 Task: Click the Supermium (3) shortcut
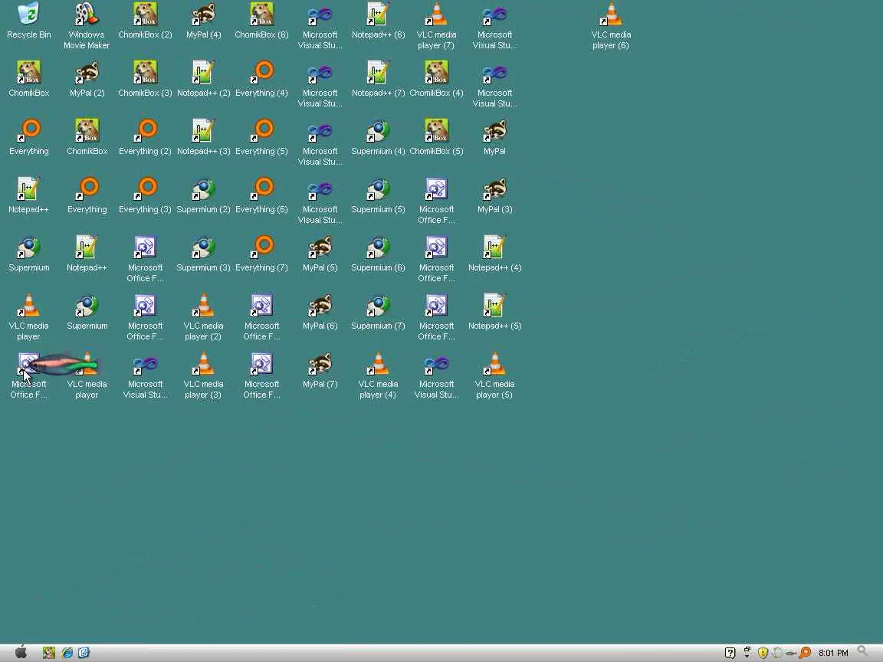203,254
